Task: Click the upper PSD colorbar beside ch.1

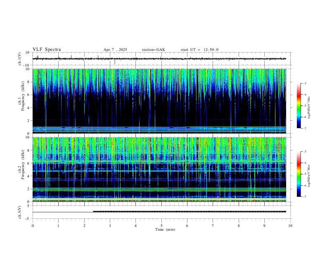Action: coord(299,106)
